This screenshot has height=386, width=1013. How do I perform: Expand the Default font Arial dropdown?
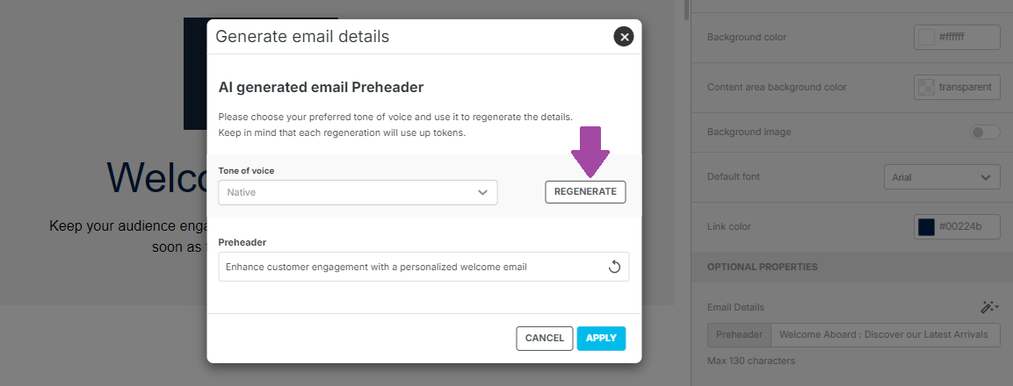941,177
